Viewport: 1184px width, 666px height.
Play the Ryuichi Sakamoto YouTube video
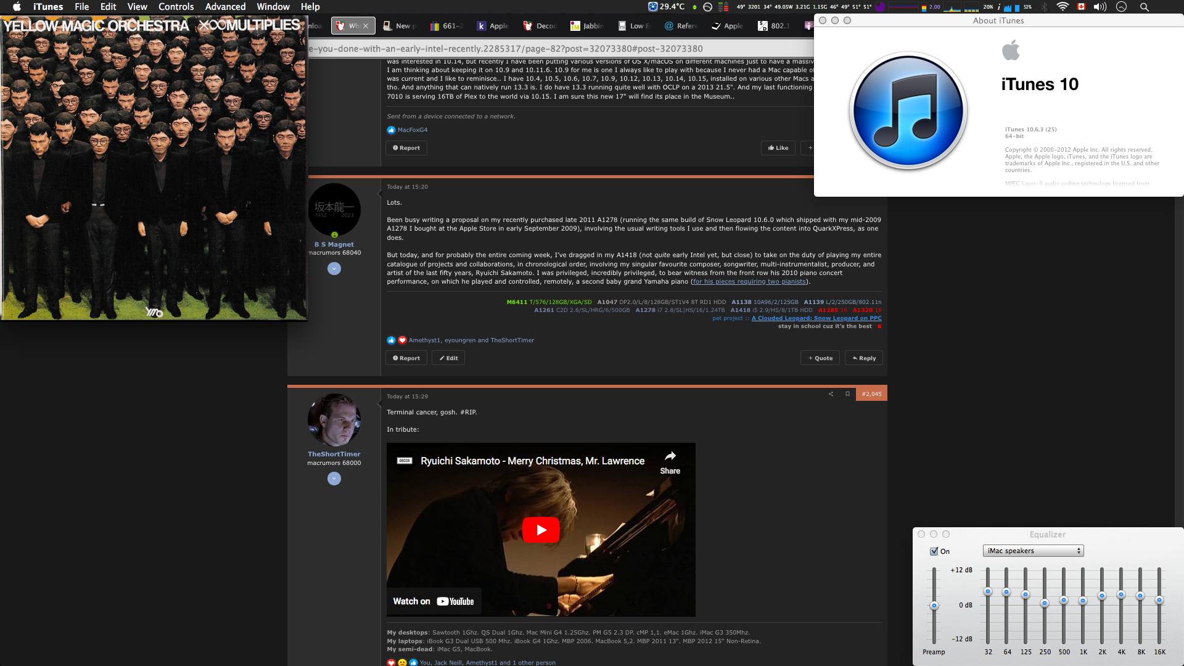pos(541,530)
